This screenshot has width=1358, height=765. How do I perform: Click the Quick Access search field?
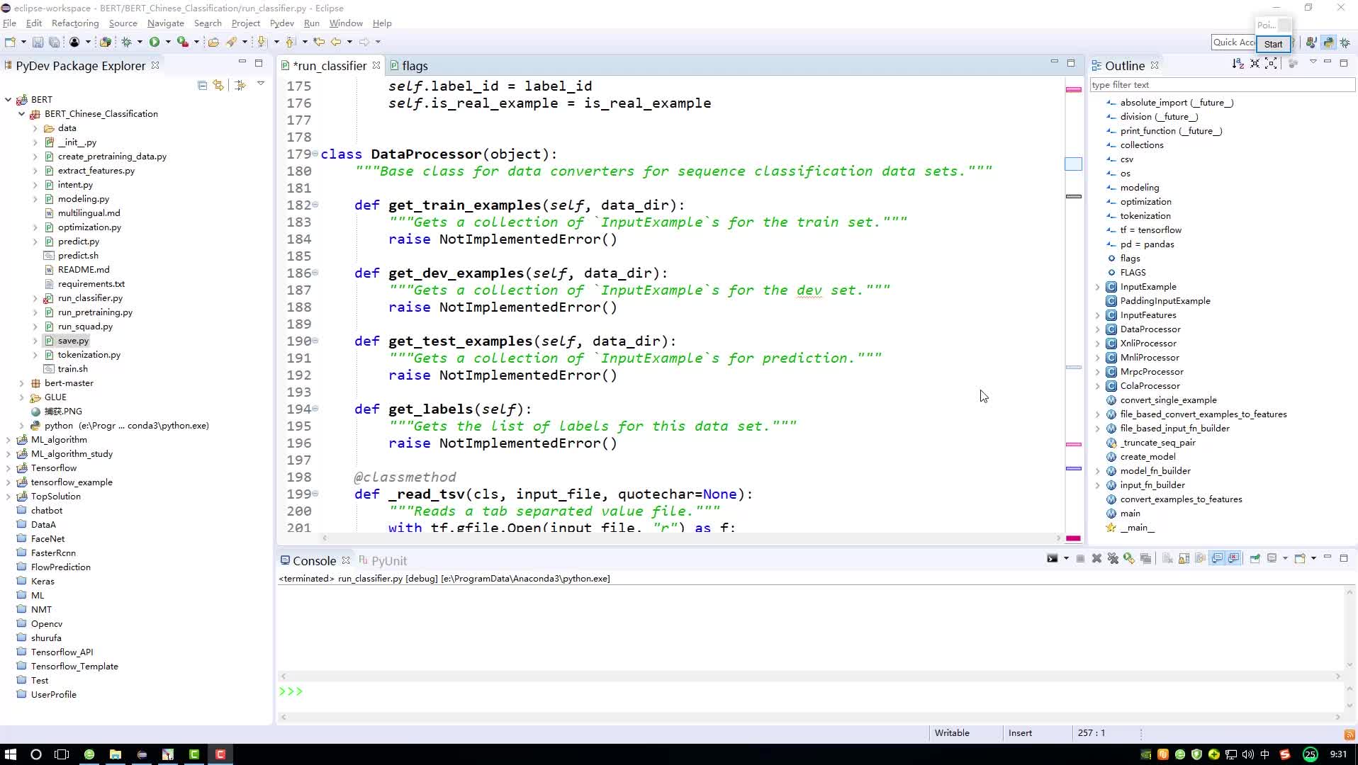pos(1233,42)
